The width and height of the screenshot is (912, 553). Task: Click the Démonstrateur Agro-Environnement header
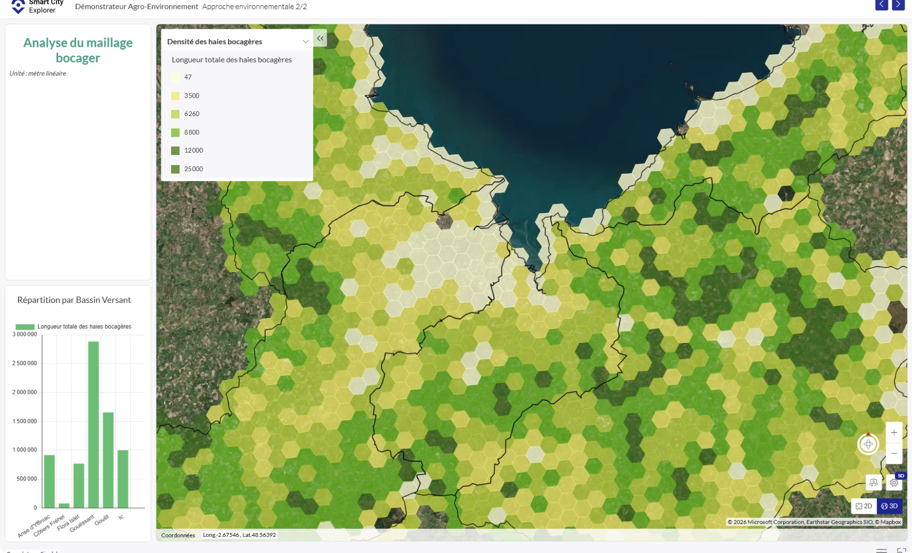pyautogui.click(x=136, y=6)
